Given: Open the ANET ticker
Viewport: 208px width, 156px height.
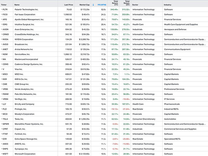Looking at the screenshot, I should pos(5,49).
